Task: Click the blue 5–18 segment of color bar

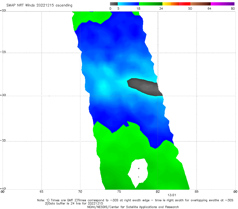Action: click(128, 4)
